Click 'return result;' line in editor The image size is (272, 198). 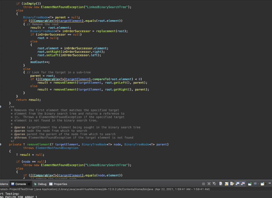28,100
